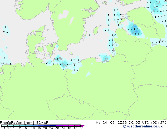Screen dimensions: 167x129
Task: Pick the 1–2 mm legend swatch
Action: point(17,126)
